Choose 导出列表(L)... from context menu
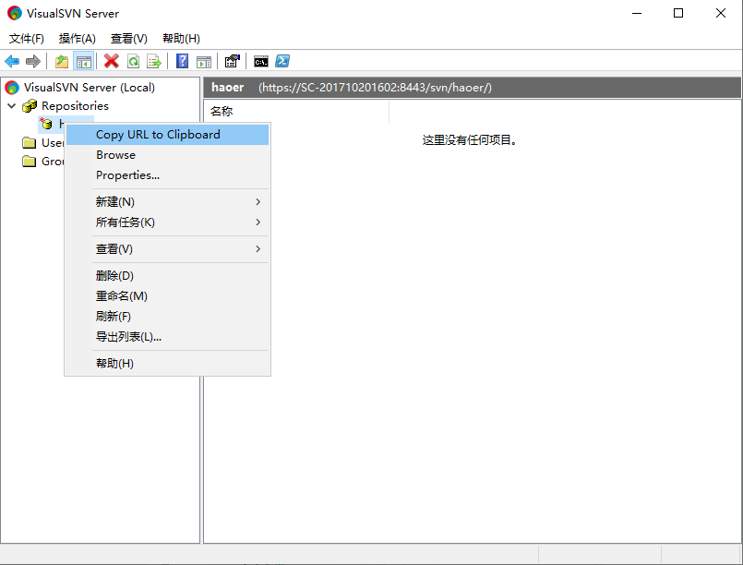 (x=167, y=337)
